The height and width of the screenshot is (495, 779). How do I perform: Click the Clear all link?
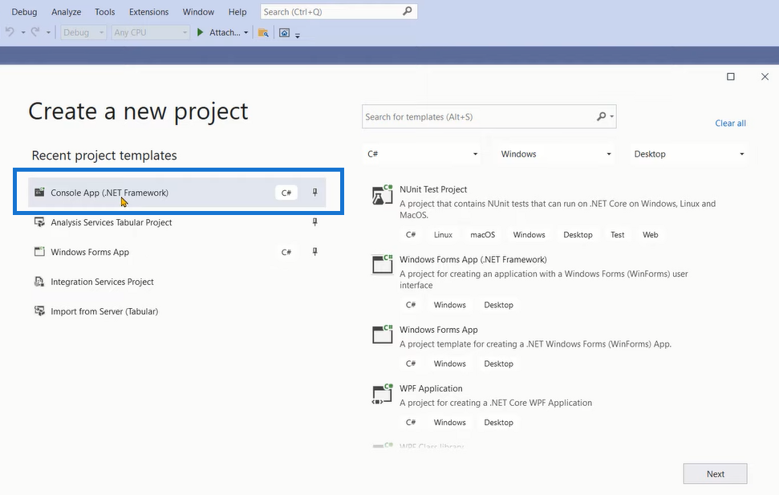coord(730,124)
